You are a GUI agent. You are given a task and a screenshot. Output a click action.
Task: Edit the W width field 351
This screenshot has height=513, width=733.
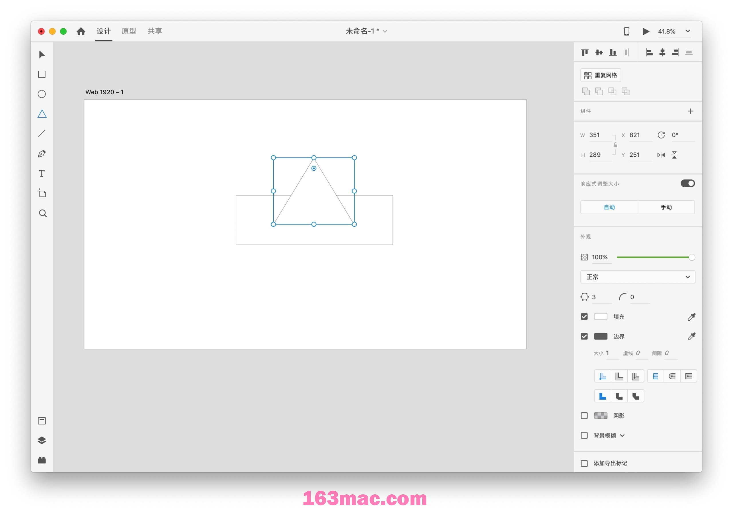600,135
